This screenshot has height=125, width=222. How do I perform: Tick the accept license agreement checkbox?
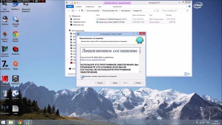pyautogui.click(x=81, y=76)
